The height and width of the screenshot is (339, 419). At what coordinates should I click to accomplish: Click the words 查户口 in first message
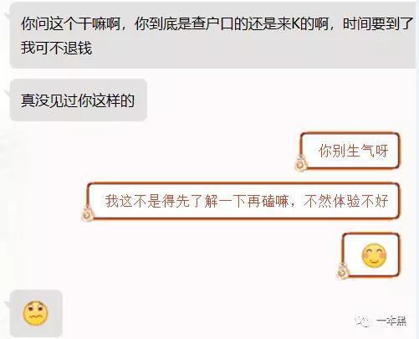coord(212,23)
